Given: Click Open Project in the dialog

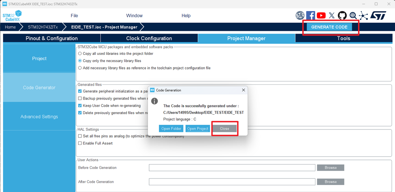Looking at the screenshot, I should pos(198,129).
